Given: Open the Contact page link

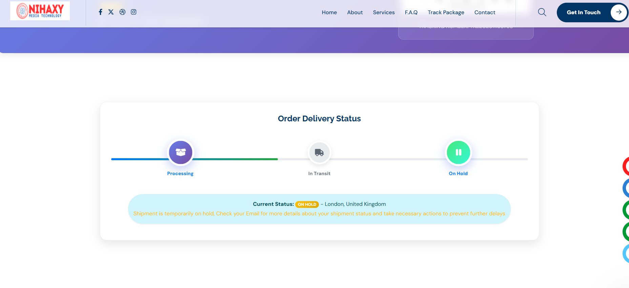Looking at the screenshot, I should coord(485,13).
